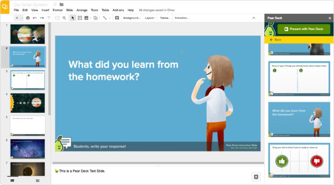Open the Edit menu

click(25, 10)
